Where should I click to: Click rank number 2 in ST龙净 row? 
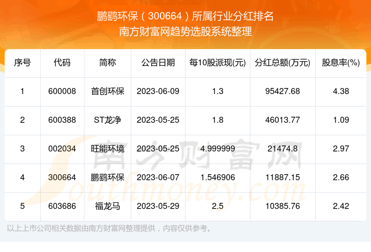[22, 120]
